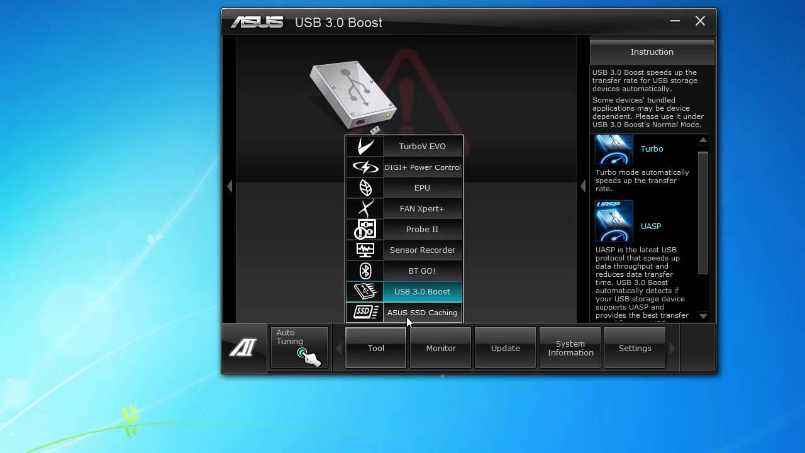Collapse main panel with left edge arrow
The width and height of the screenshot is (805, 453).
point(230,186)
